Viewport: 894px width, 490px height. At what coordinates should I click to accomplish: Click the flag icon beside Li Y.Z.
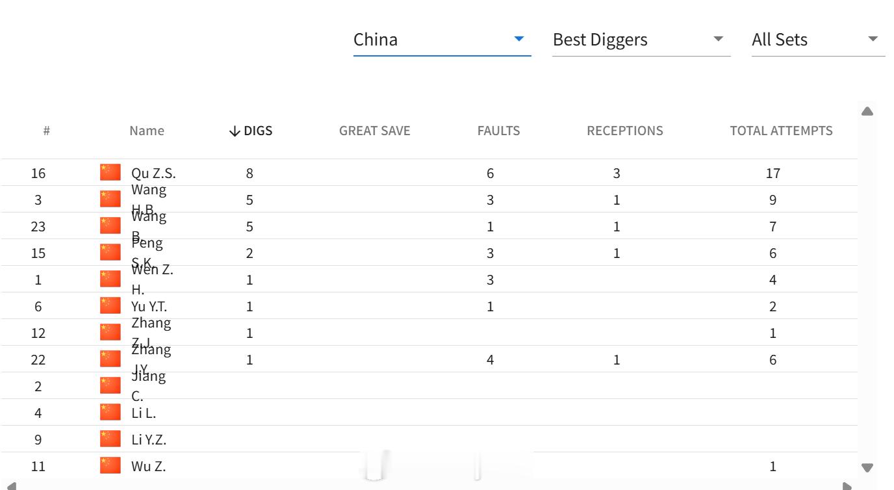pos(110,439)
